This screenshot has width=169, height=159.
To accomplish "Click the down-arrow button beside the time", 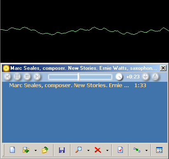I will point(146,77).
